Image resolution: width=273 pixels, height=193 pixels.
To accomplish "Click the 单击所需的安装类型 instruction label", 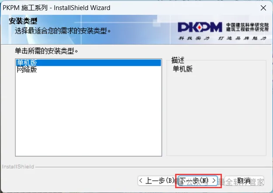I will click(46, 51).
